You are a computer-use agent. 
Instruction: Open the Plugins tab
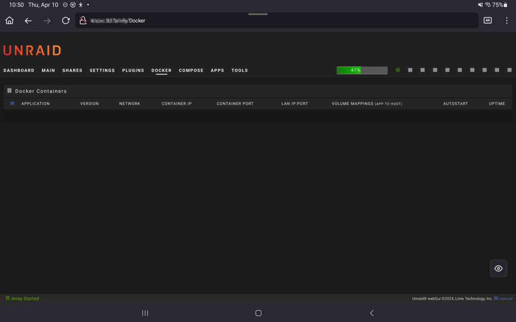point(133,70)
